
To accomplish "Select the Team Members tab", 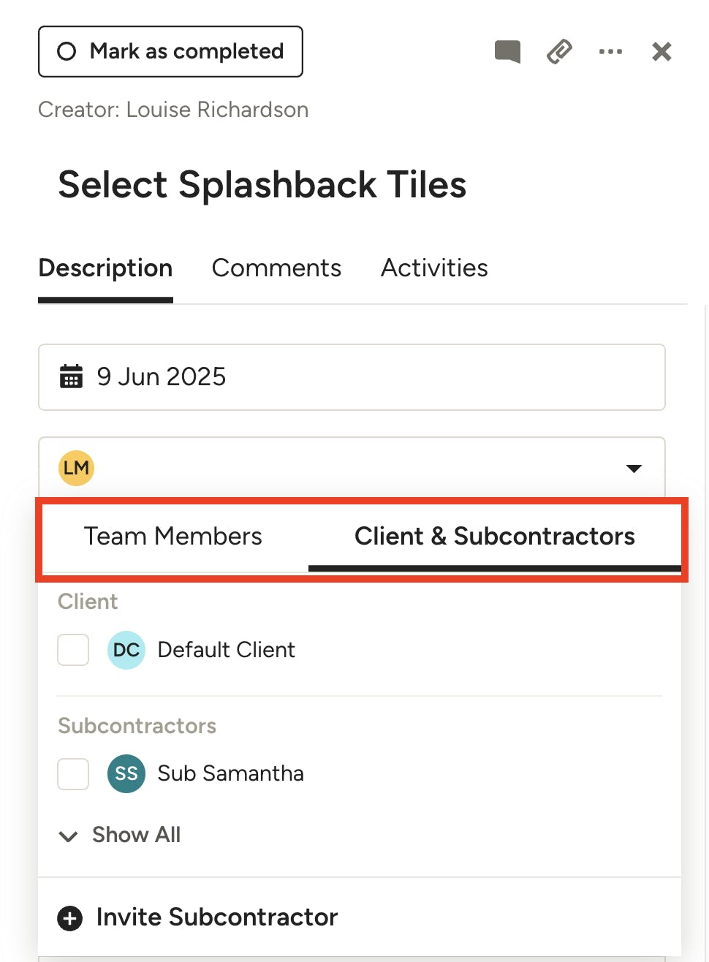I will [x=172, y=537].
